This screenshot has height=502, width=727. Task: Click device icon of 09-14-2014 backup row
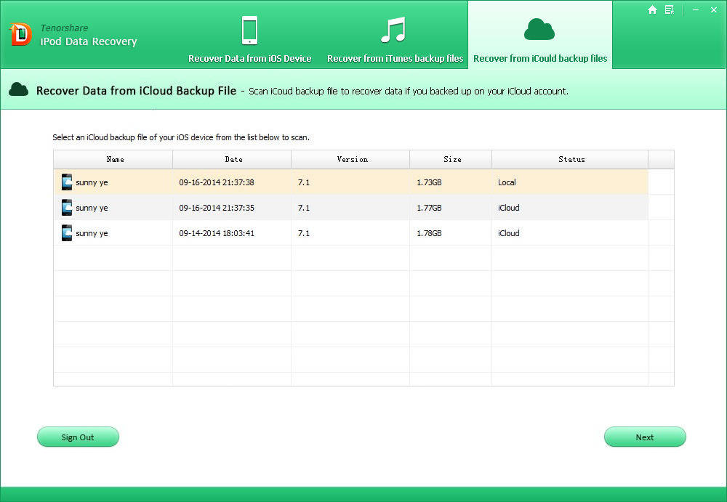(x=67, y=232)
